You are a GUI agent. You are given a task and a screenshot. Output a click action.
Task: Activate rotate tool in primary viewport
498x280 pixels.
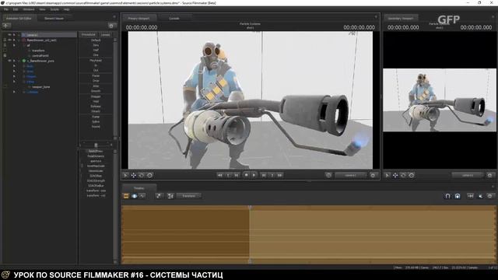pos(142,175)
